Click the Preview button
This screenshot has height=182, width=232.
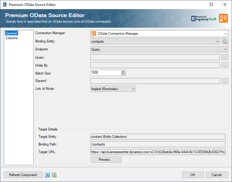pyautogui.click(x=106, y=160)
